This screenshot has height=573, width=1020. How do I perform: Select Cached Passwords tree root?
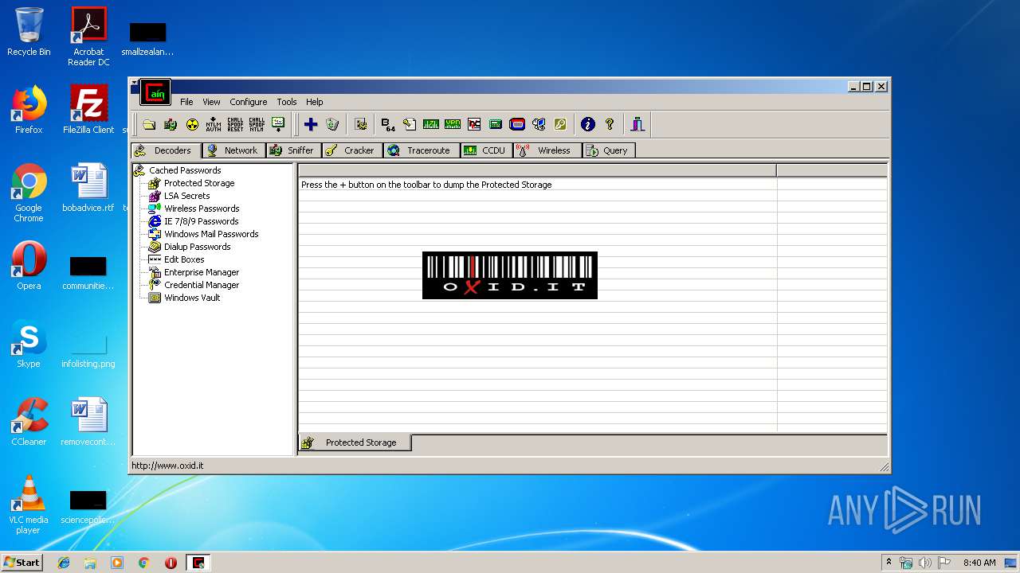pos(185,170)
